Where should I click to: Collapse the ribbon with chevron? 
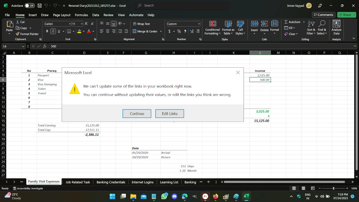point(354,38)
